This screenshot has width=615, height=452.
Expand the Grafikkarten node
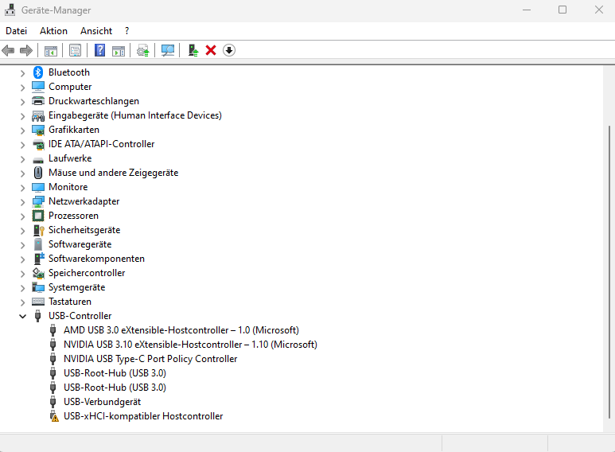pos(22,131)
